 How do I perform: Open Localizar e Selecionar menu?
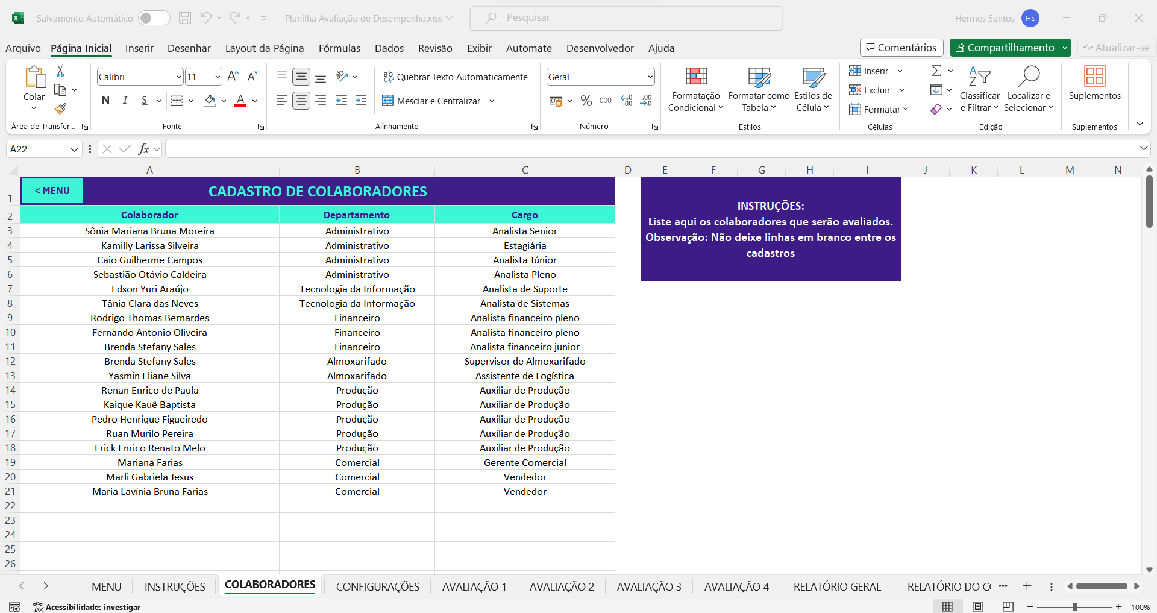tap(1029, 89)
